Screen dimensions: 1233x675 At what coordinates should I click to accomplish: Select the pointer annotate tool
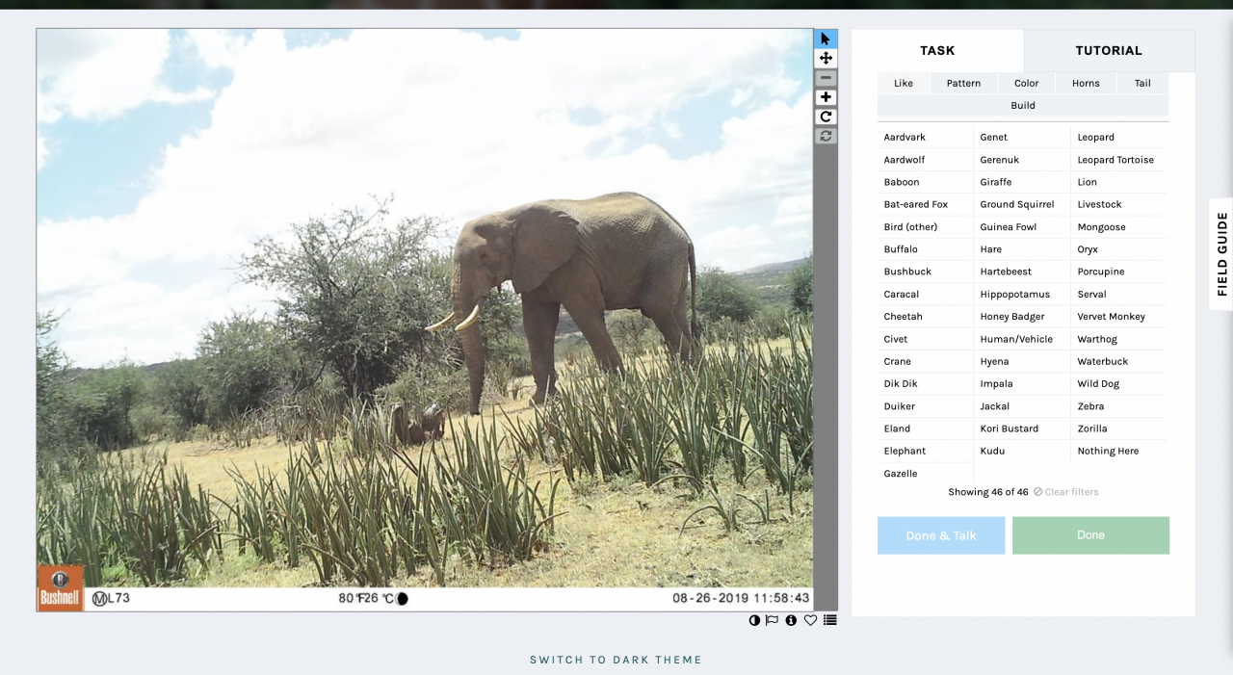(x=826, y=39)
